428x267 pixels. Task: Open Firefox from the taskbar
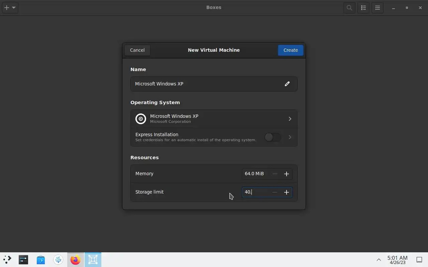[x=76, y=260]
